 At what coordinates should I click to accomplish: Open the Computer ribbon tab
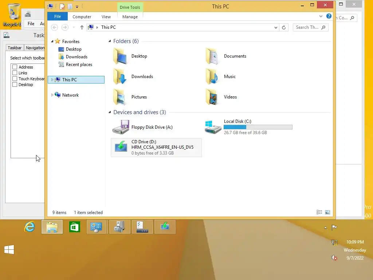tap(82, 17)
